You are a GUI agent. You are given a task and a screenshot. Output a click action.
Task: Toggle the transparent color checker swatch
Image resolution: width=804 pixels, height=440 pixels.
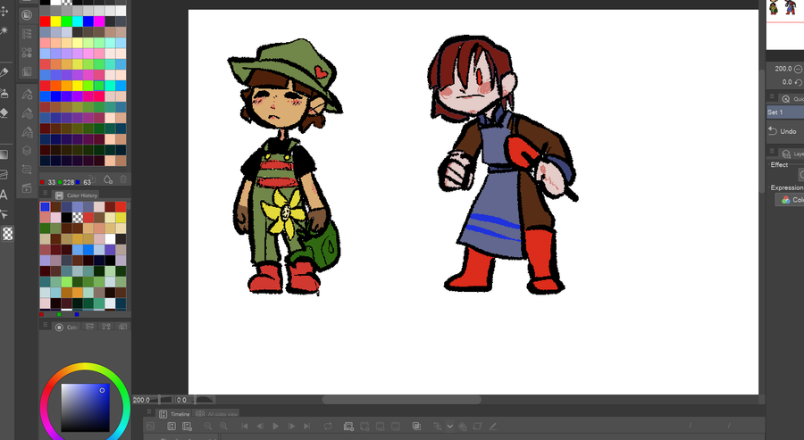(8, 234)
